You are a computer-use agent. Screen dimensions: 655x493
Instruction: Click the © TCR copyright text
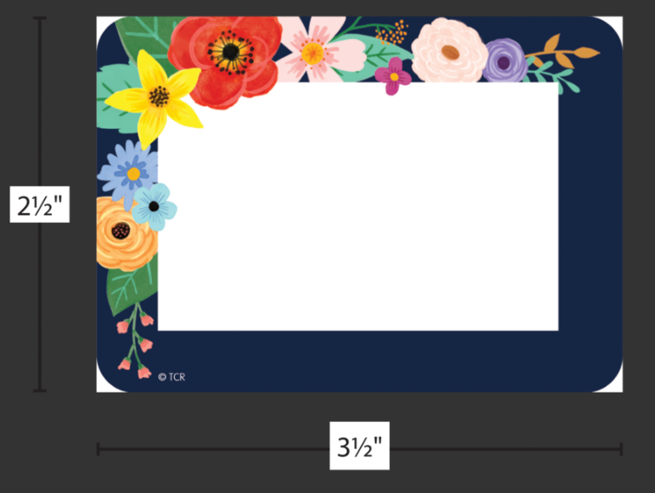172,377
